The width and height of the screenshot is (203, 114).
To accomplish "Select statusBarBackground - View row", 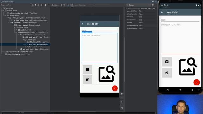I will (x=17, y=54).
